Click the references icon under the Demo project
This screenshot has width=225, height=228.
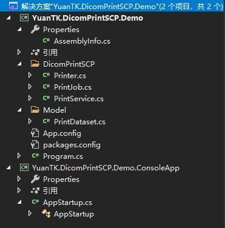(x=35, y=53)
